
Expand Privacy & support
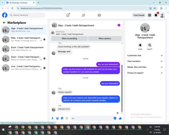click(145, 73)
